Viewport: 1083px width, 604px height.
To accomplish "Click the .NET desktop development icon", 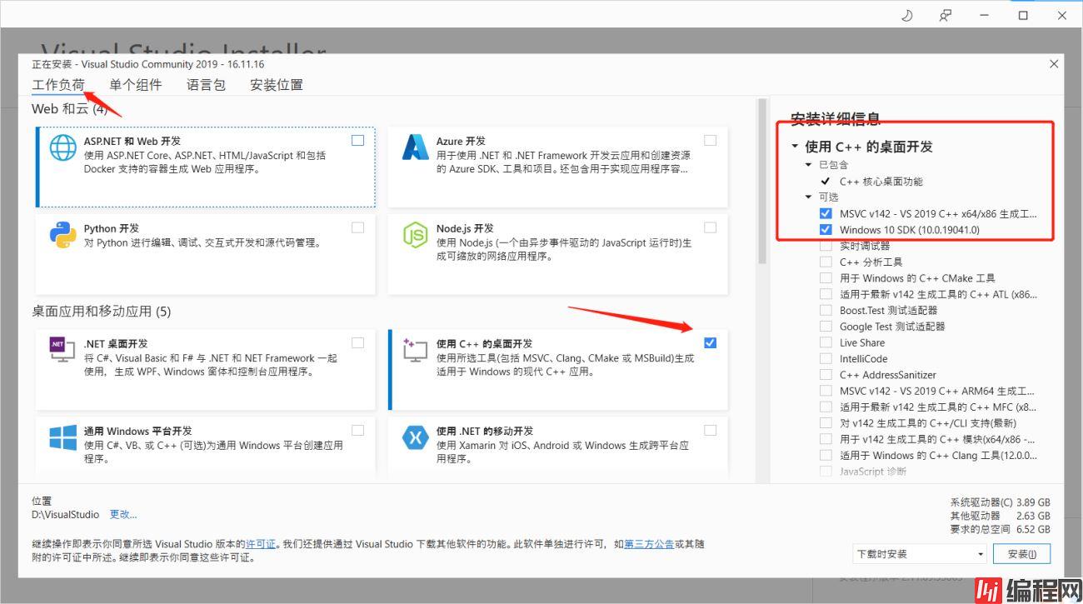I will click(x=63, y=350).
